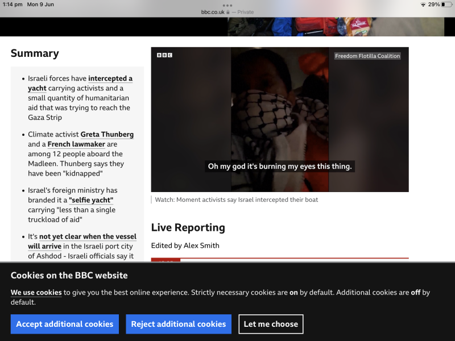Viewport: 455px width, 341px height.
Task: Open the 'We use cookies' link
Action: [36, 293]
